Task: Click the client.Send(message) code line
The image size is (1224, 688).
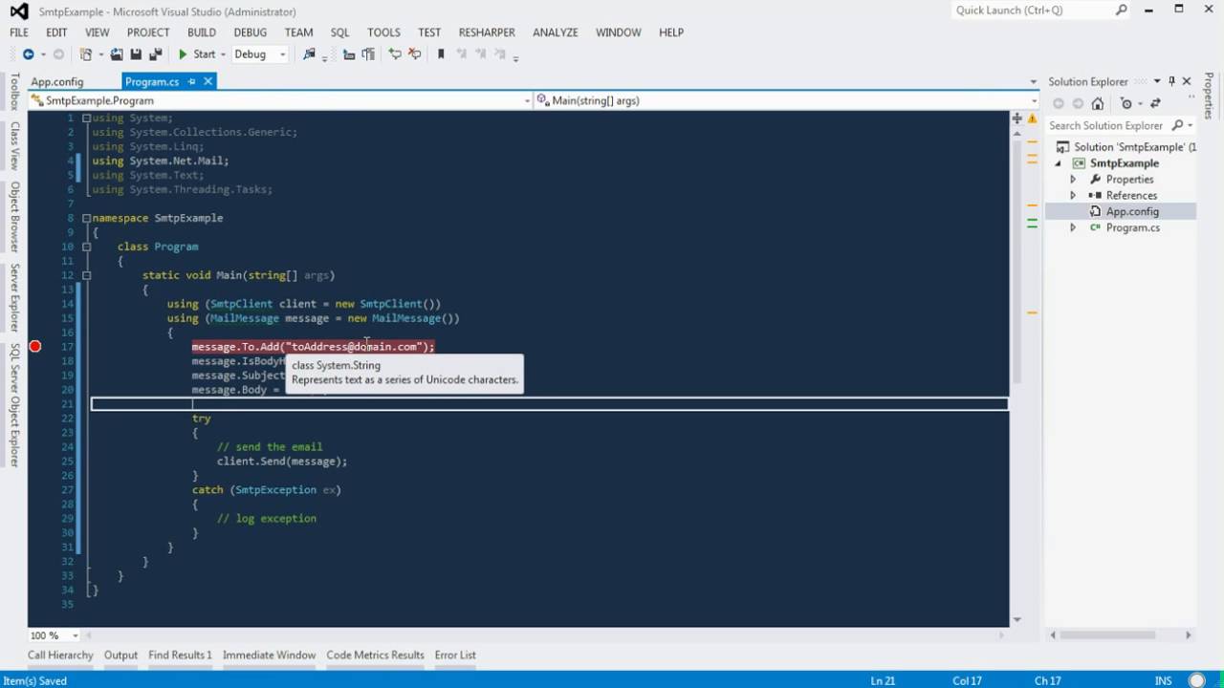Action: (282, 461)
